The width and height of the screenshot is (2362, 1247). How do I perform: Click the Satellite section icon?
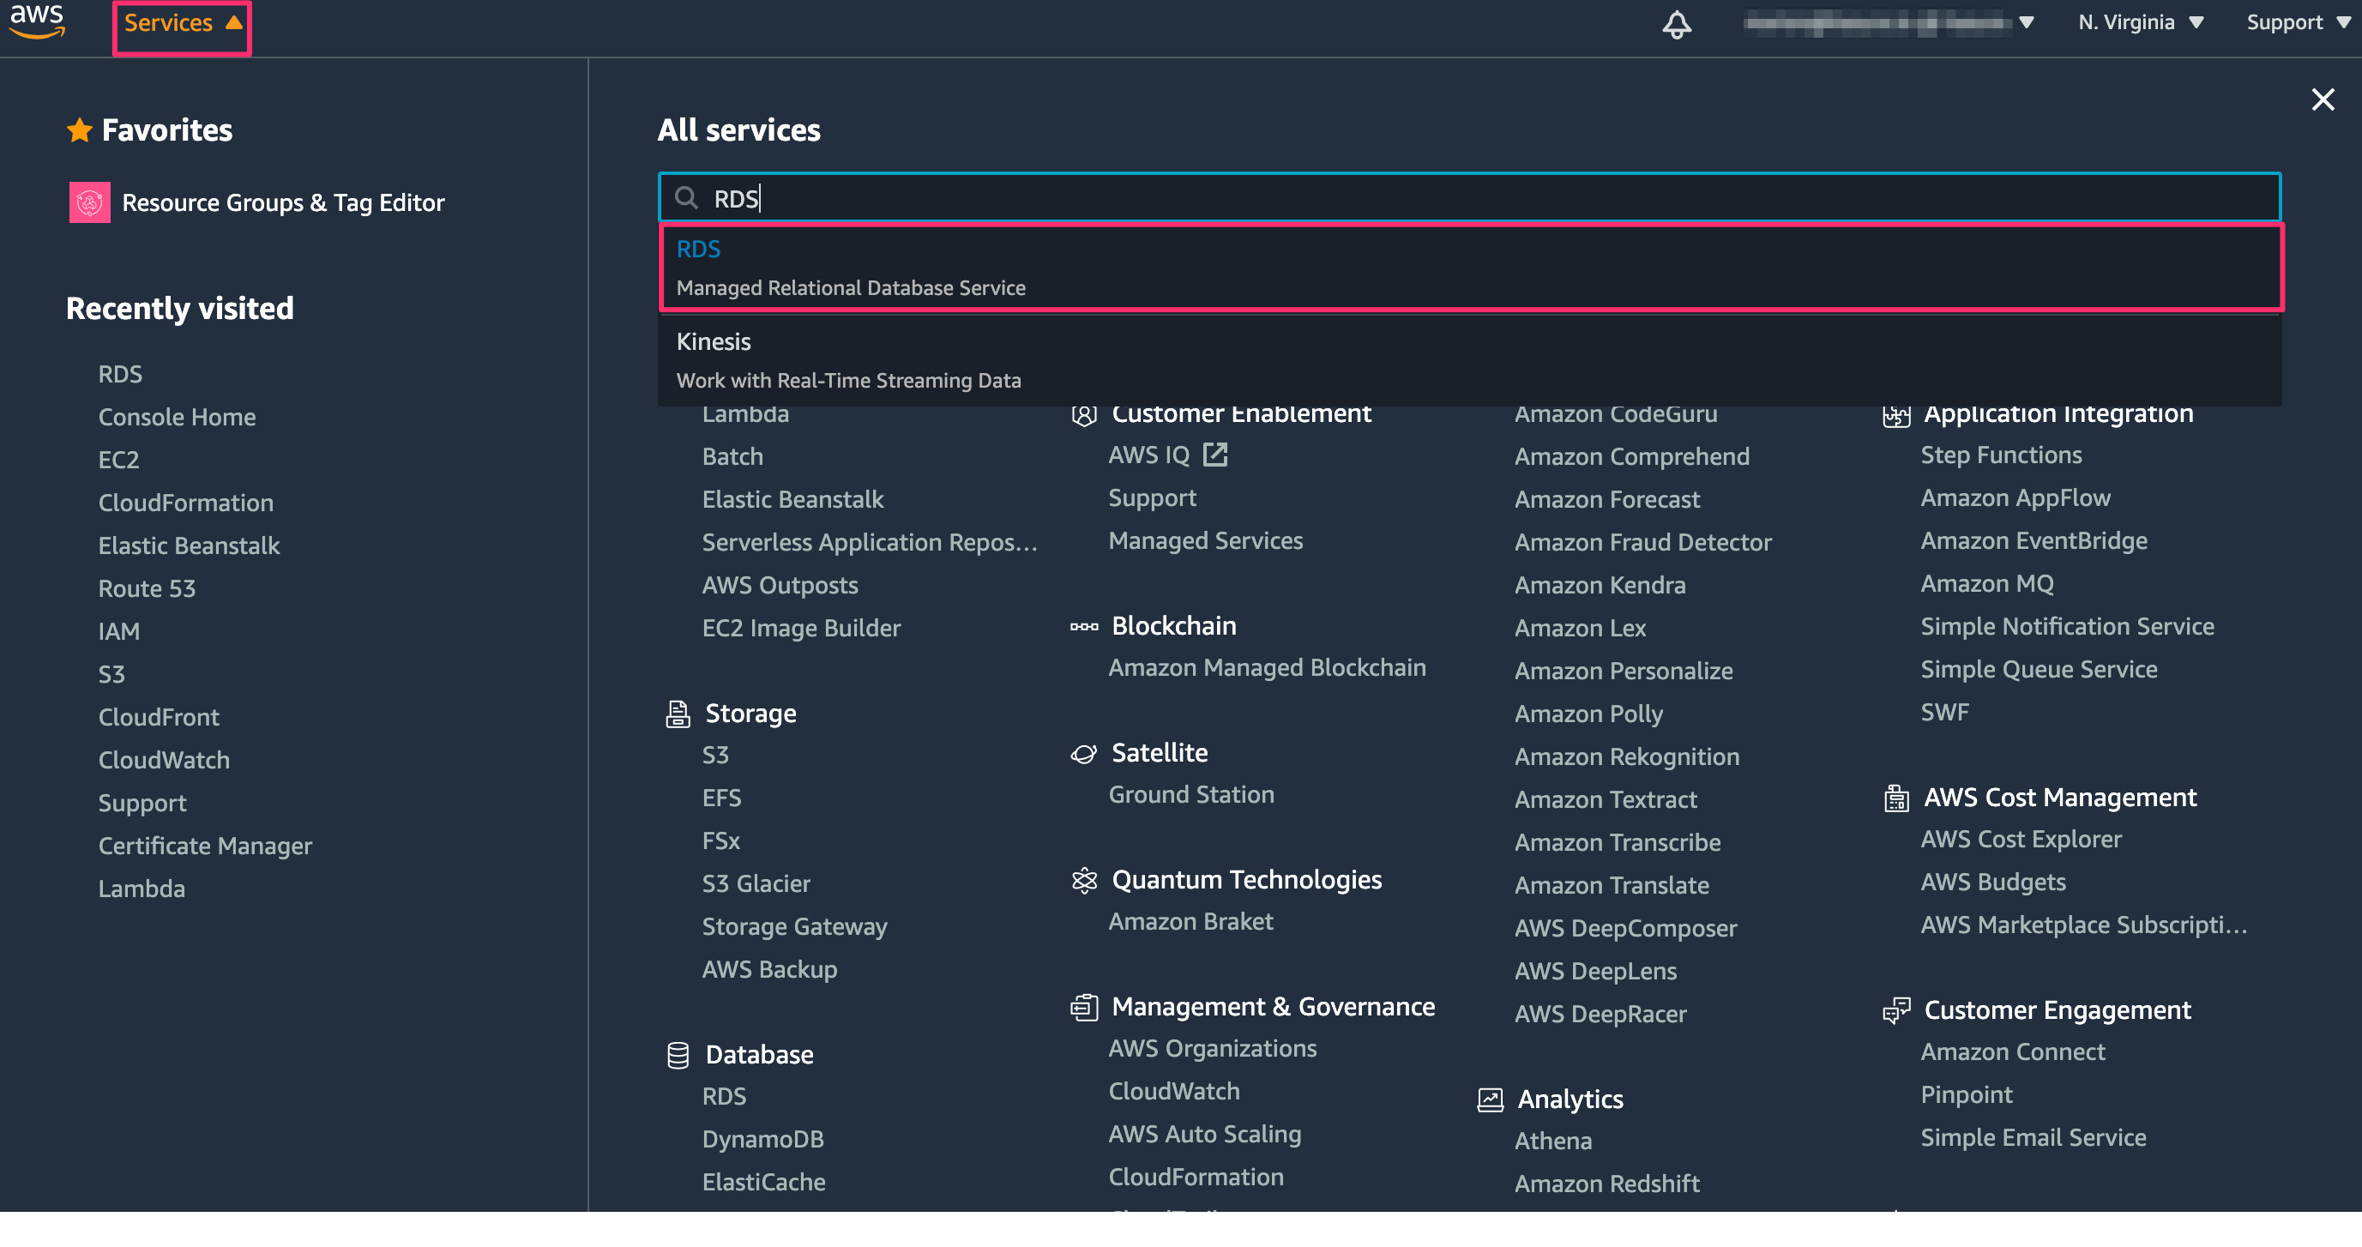click(1084, 753)
